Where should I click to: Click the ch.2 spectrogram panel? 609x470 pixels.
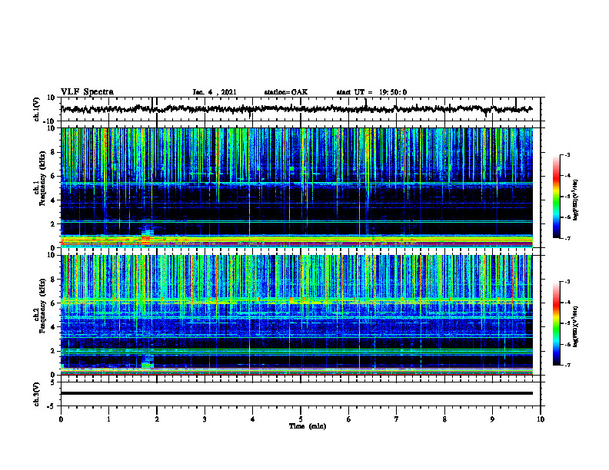coord(296,315)
